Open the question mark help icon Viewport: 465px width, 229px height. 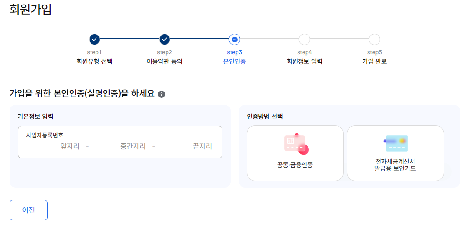(162, 94)
